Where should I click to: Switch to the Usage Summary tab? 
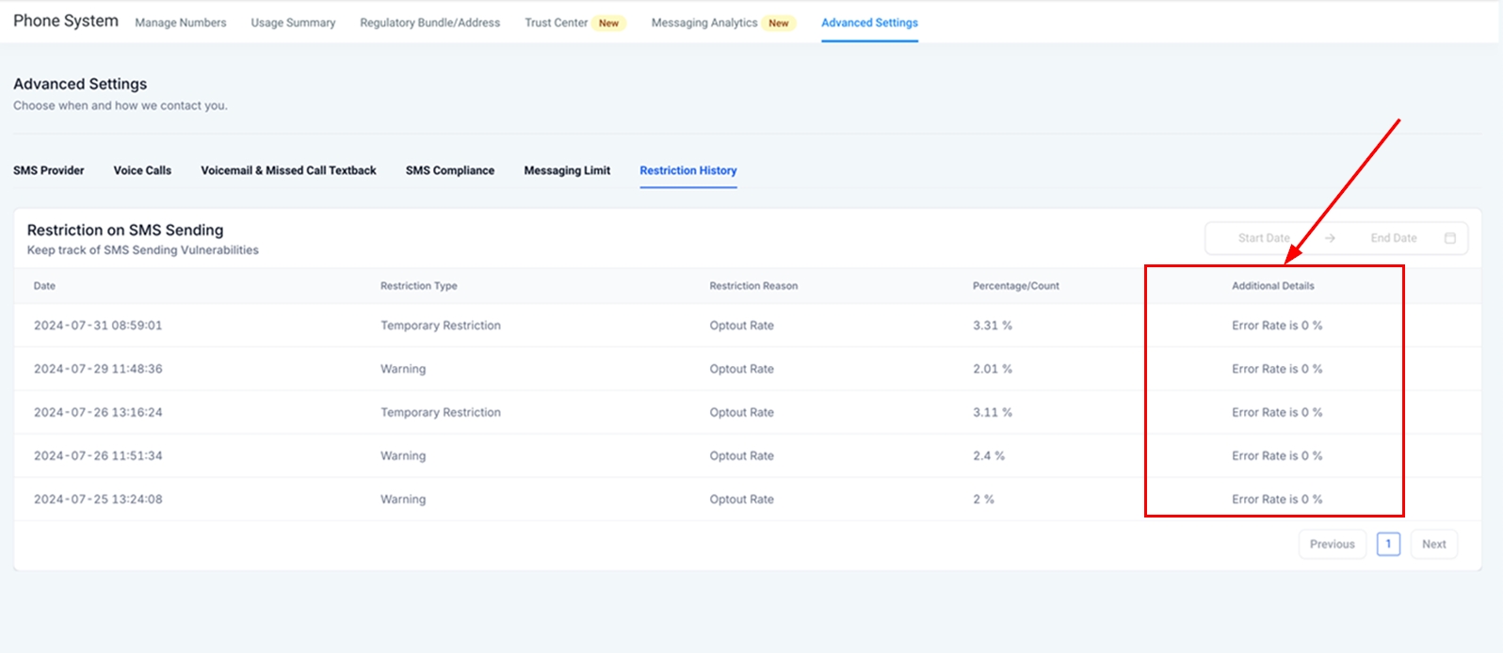293,23
